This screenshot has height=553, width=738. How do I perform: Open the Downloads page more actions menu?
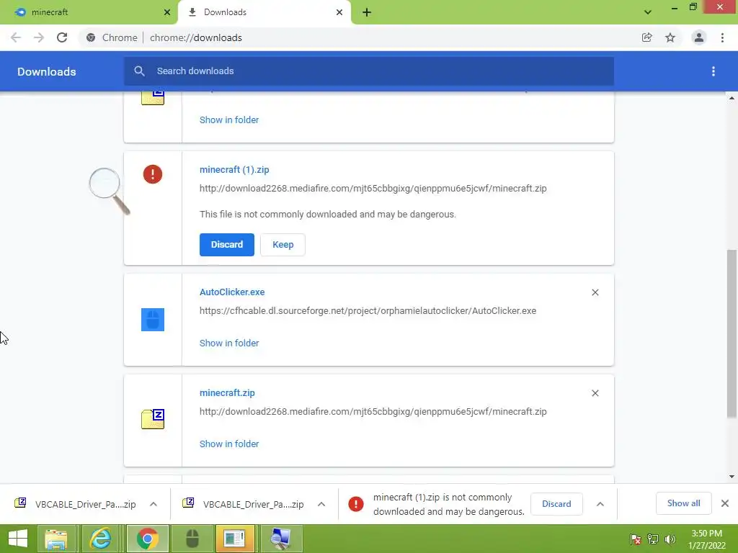pyautogui.click(x=713, y=71)
